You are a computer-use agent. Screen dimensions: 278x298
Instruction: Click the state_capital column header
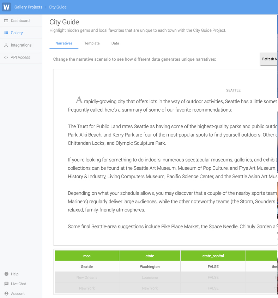(x=213, y=256)
